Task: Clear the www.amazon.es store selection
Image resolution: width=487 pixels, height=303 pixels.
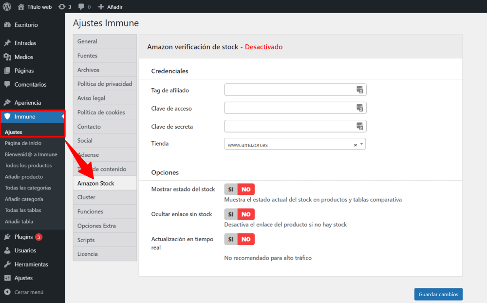Action: tap(355, 145)
